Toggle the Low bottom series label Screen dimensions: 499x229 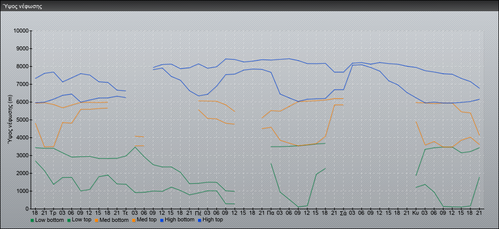pyautogui.click(x=49, y=220)
